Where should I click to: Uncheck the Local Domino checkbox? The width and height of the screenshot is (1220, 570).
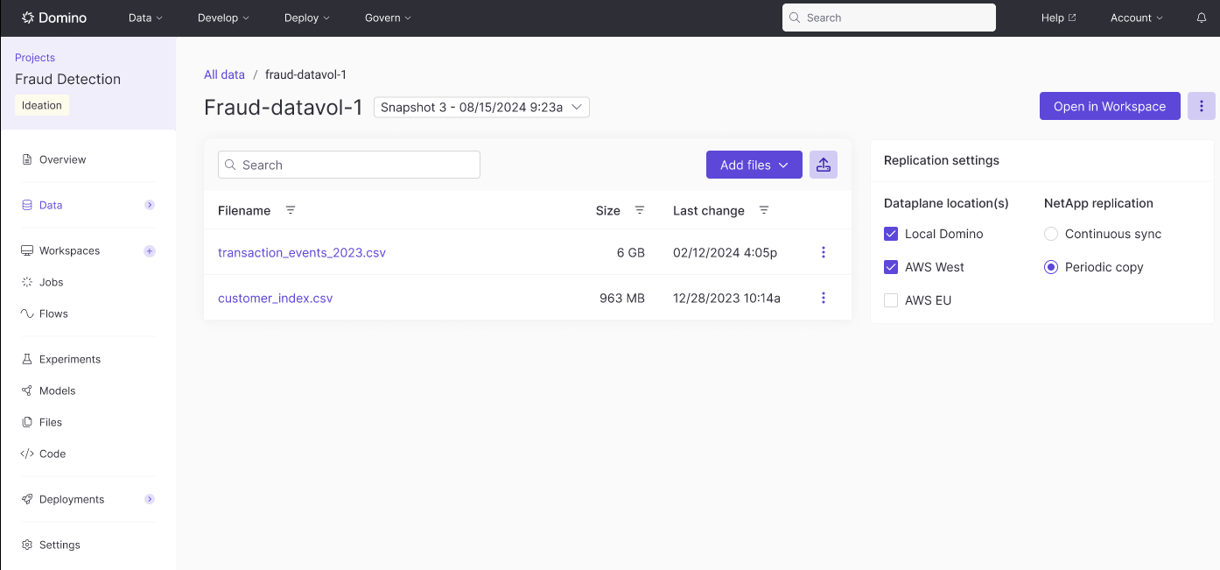(x=891, y=234)
